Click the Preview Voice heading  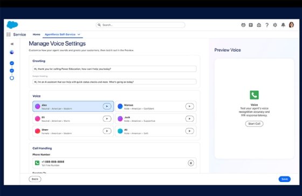pos(228,50)
